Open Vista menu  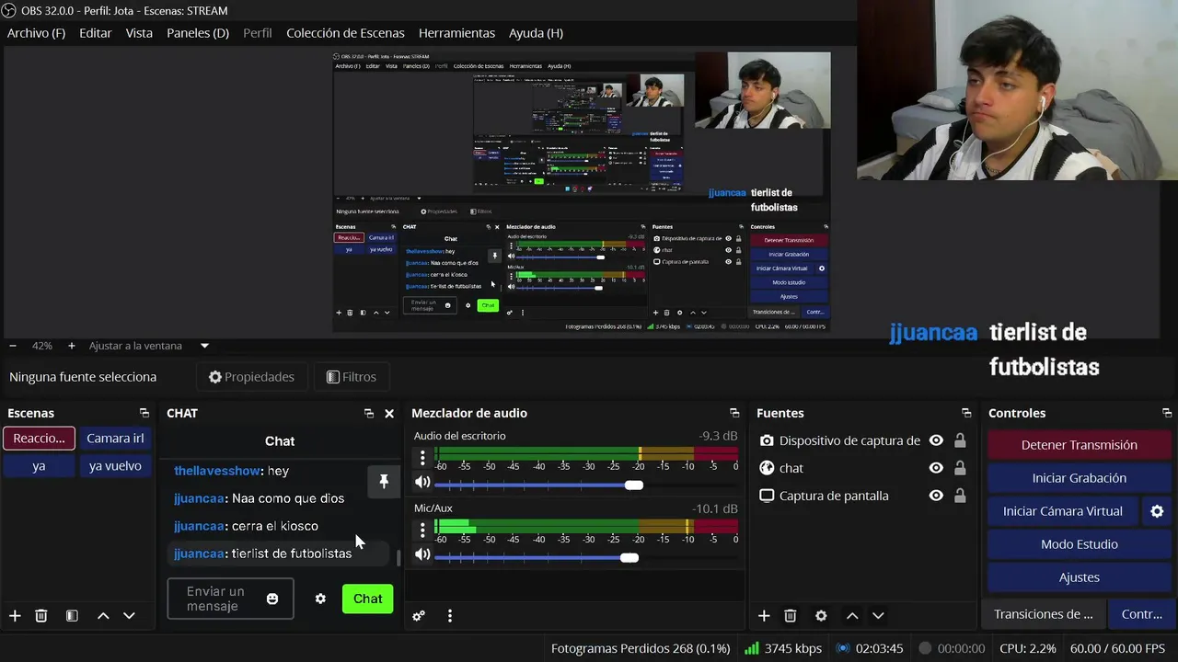pyautogui.click(x=139, y=33)
